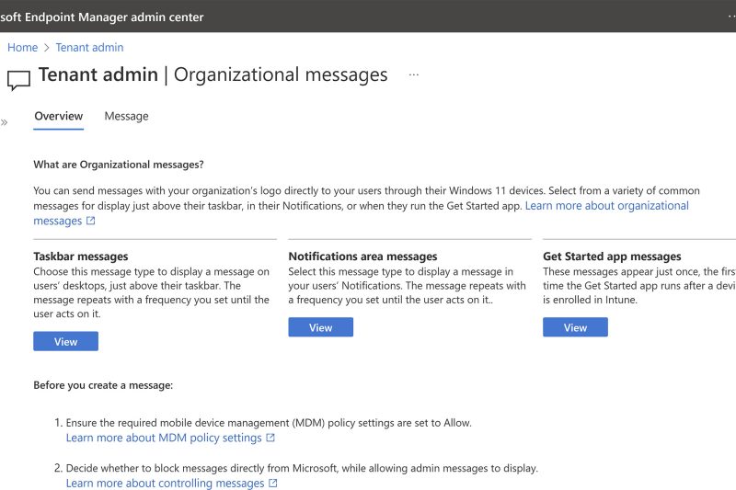View Get Started app messages
736x490 pixels.
click(x=576, y=327)
